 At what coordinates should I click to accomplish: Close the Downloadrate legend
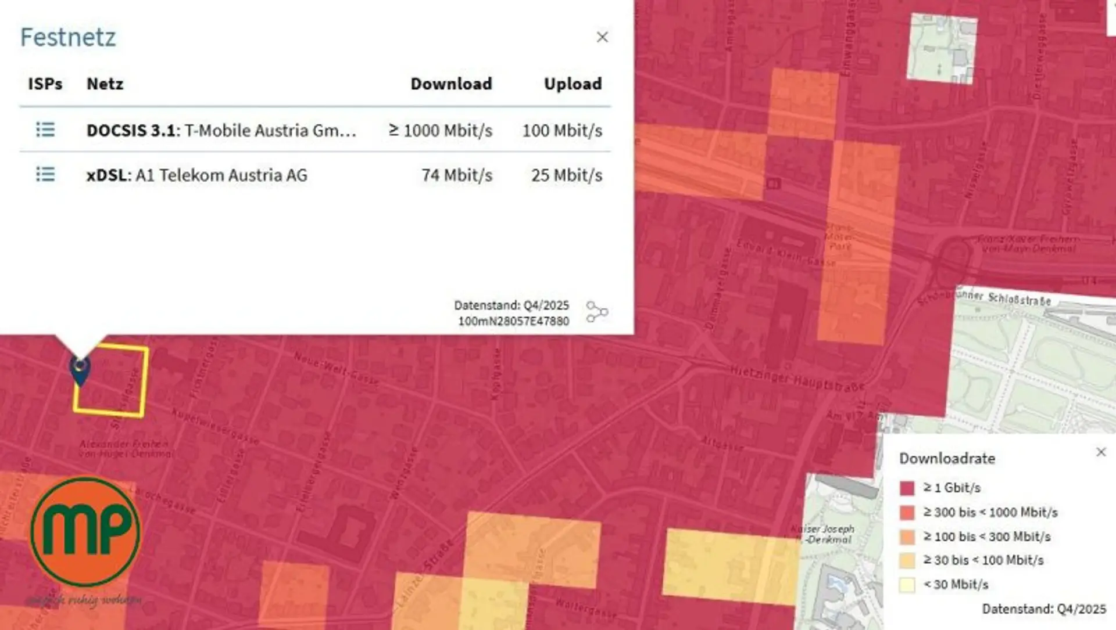pyautogui.click(x=1101, y=452)
